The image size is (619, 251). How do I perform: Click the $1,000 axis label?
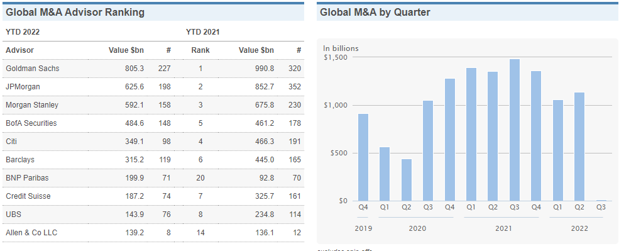pos(335,105)
